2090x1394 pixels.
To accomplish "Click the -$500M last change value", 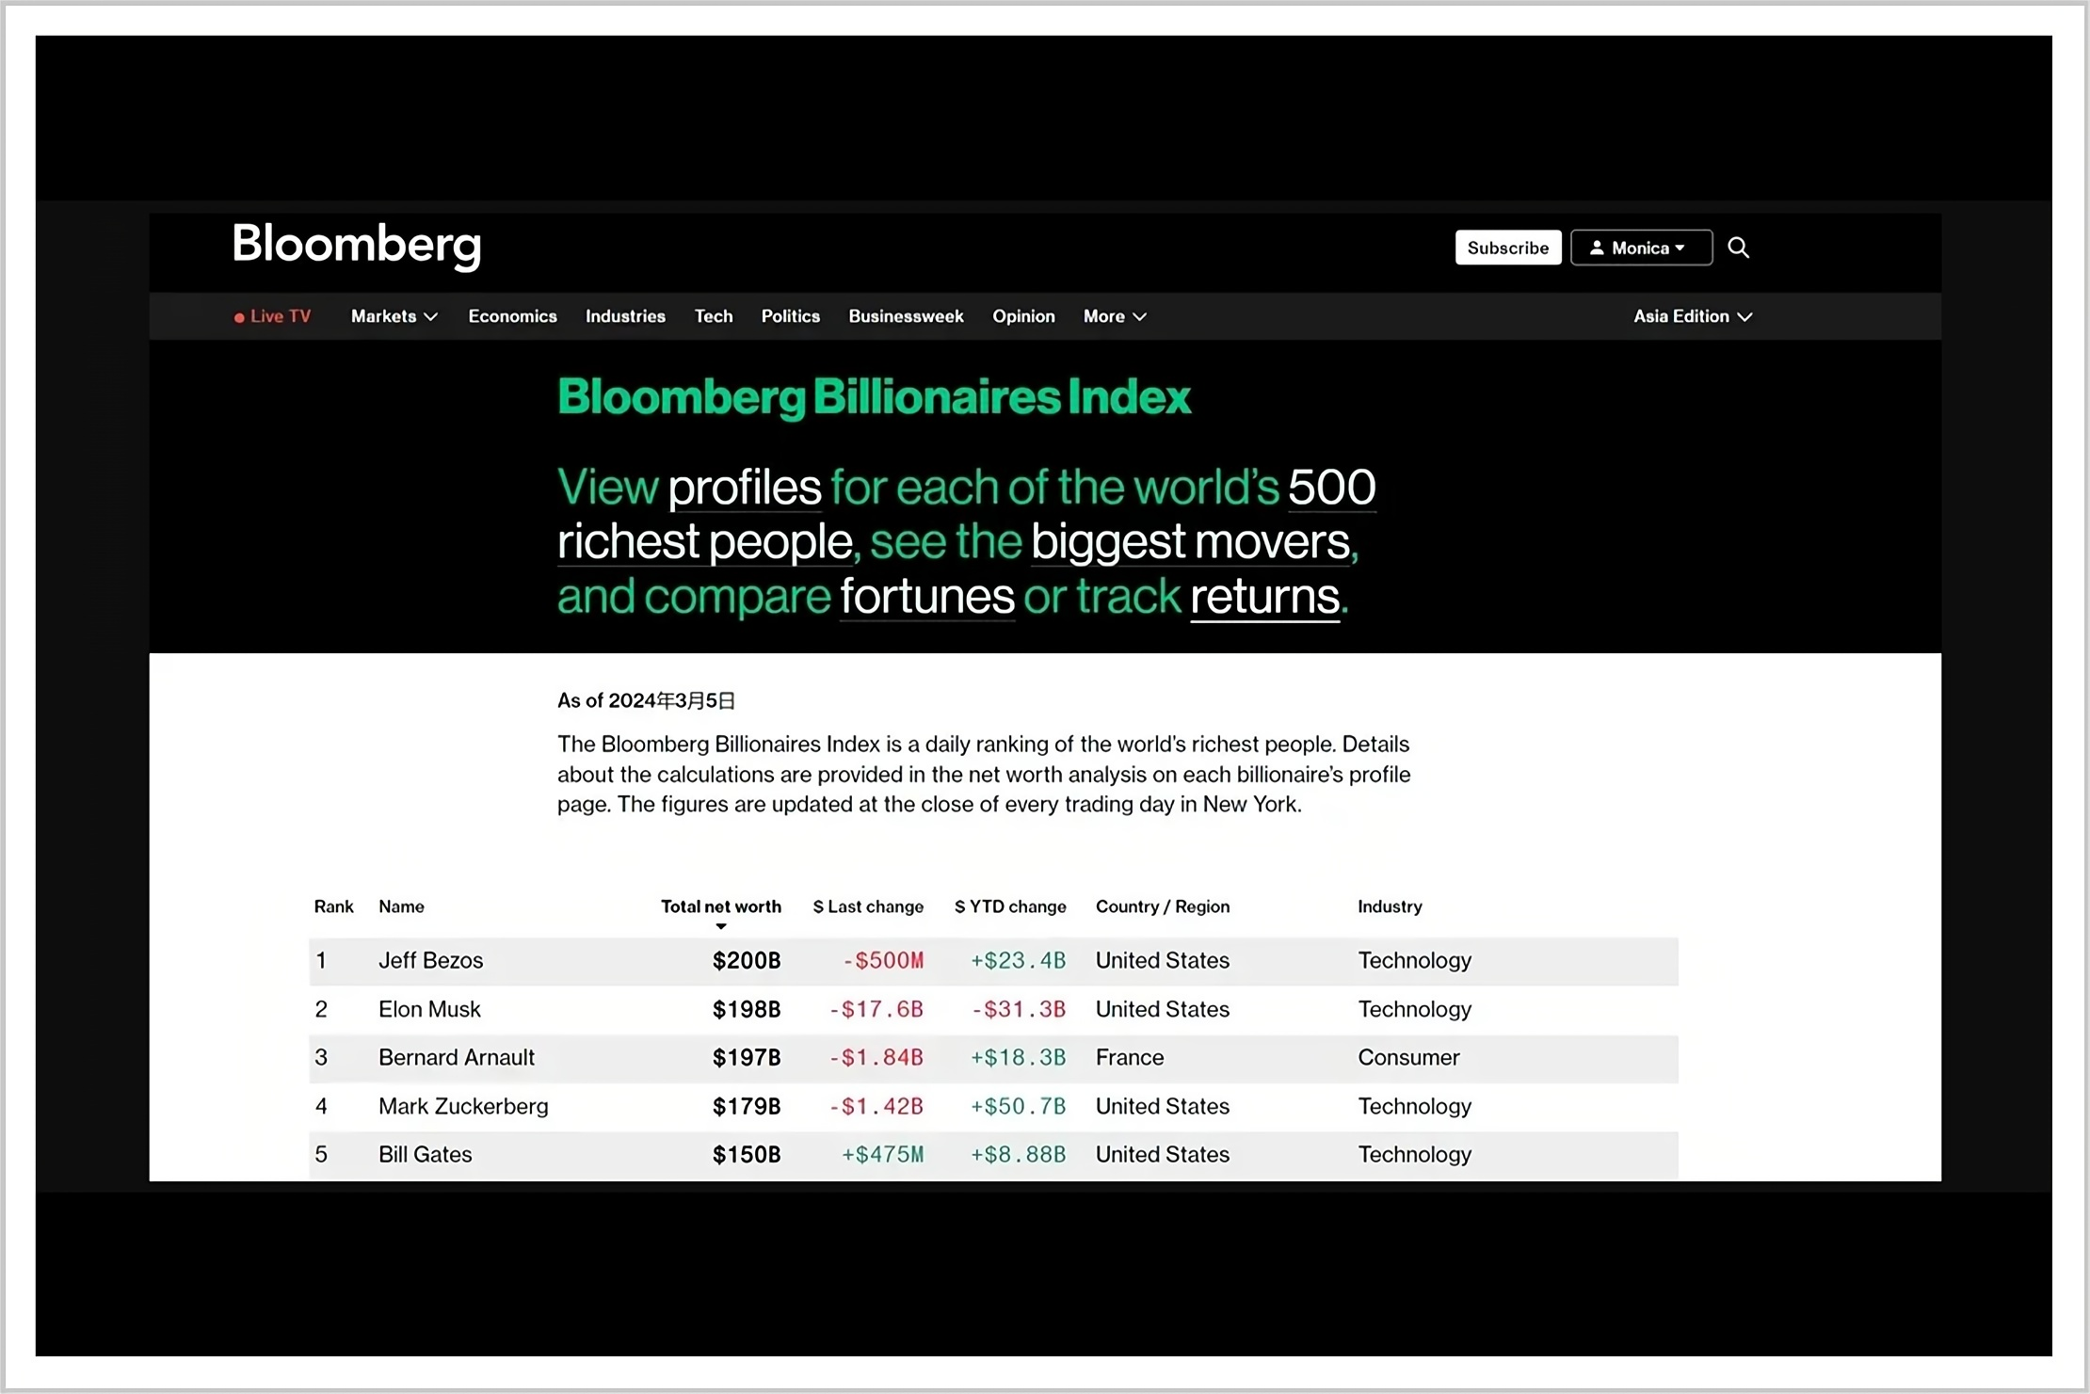I will (x=883, y=960).
